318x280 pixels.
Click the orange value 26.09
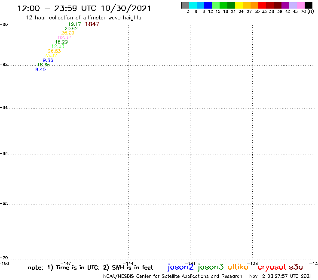point(68,33)
